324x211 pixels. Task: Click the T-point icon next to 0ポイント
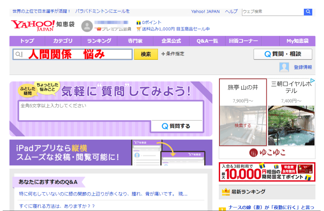pyautogui.click(x=138, y=23)
